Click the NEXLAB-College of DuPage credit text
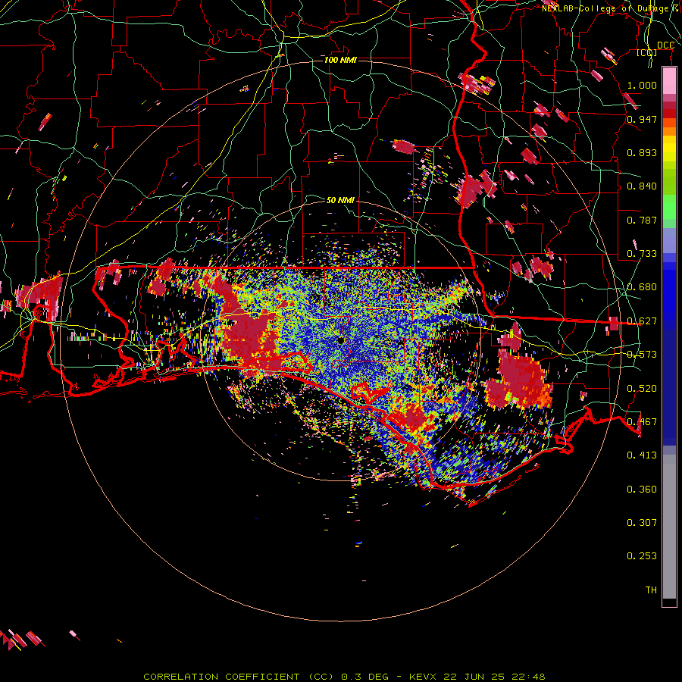This screenshot has height=682, width=682. coord(612,8)
